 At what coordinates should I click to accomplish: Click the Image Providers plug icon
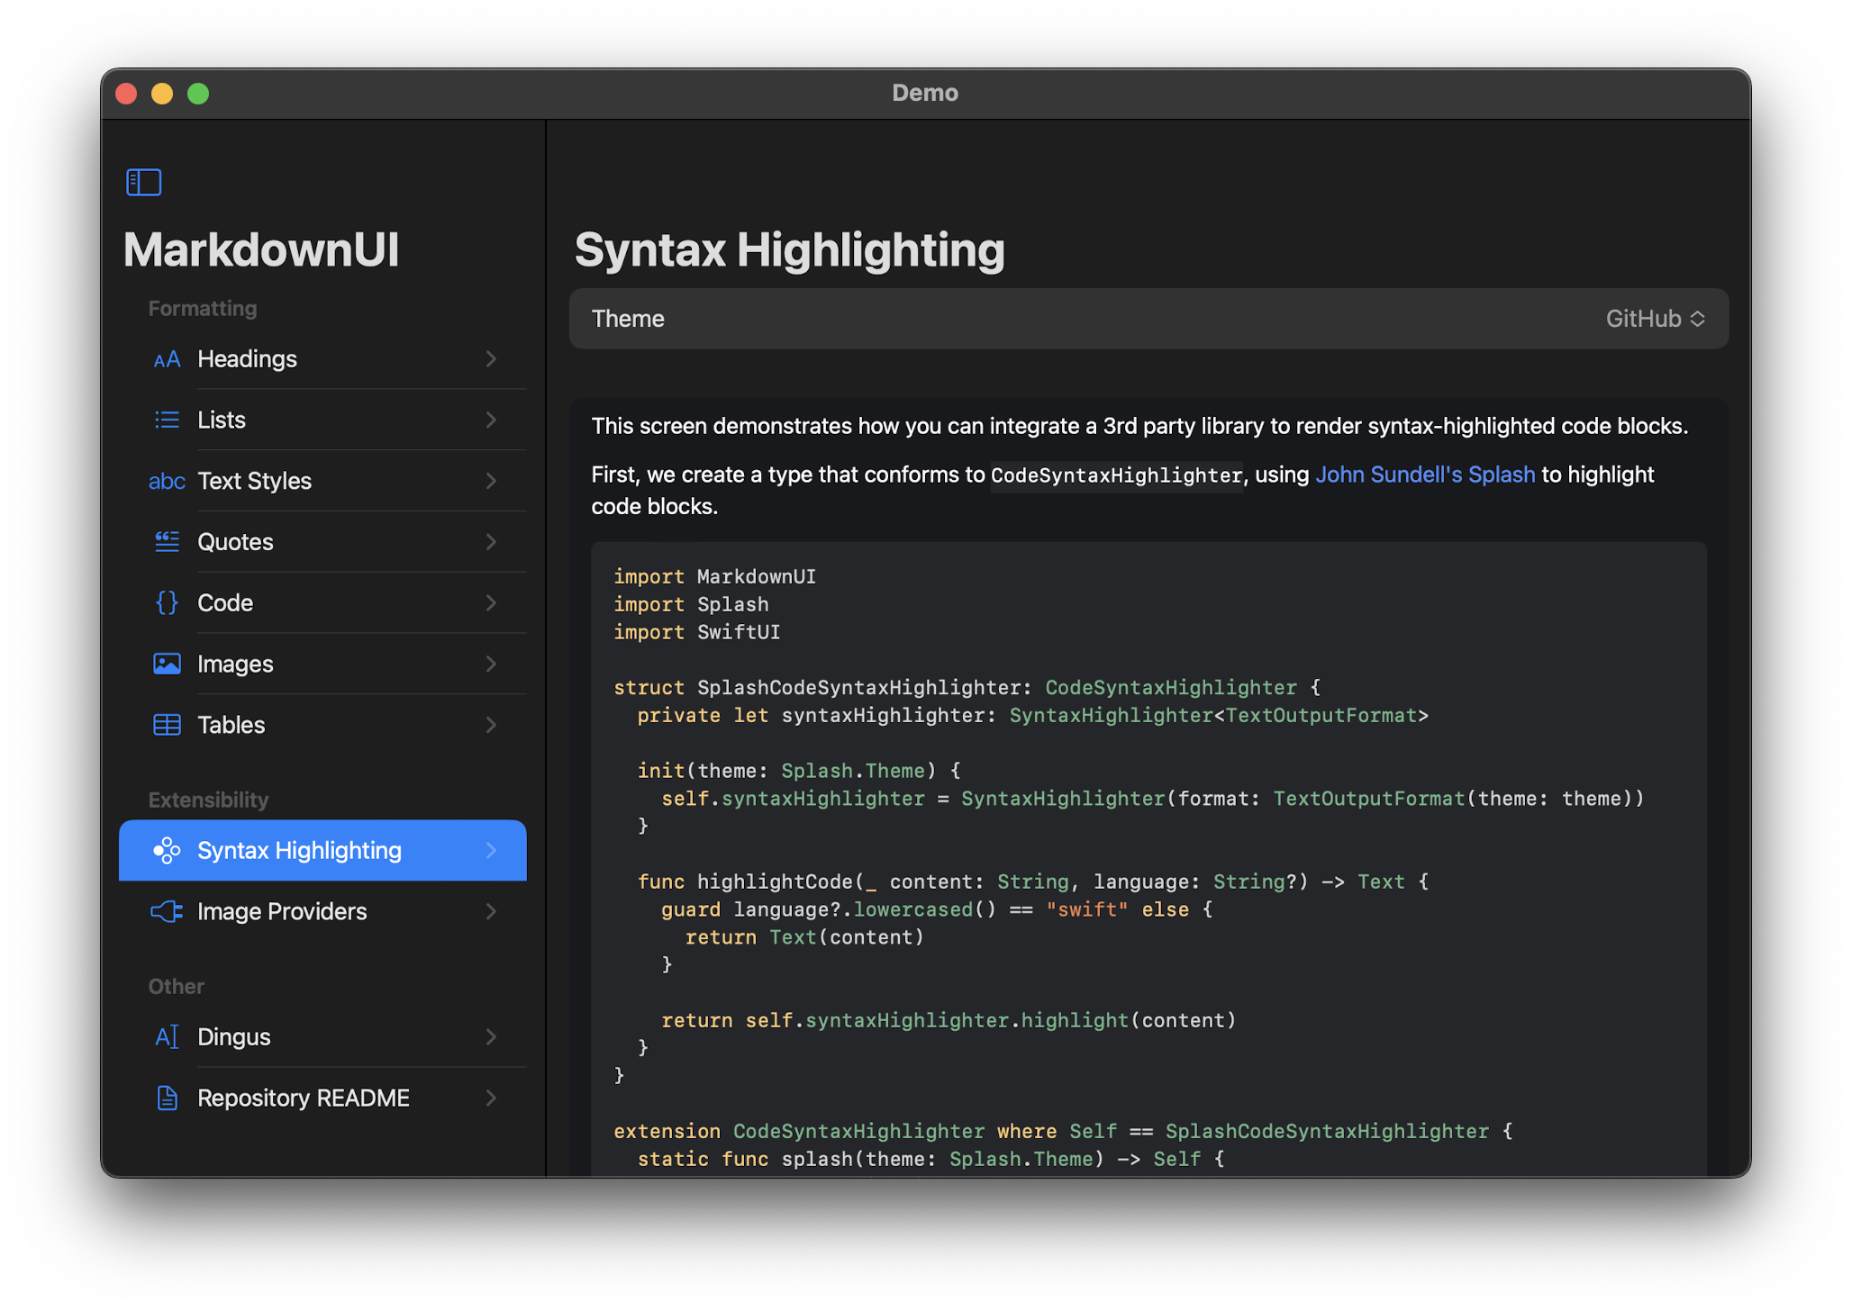pyautogui.click(x=167, y=911)
